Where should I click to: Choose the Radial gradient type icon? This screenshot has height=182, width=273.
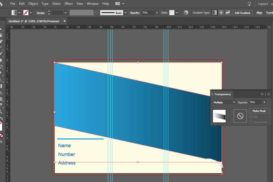point(221,13)
